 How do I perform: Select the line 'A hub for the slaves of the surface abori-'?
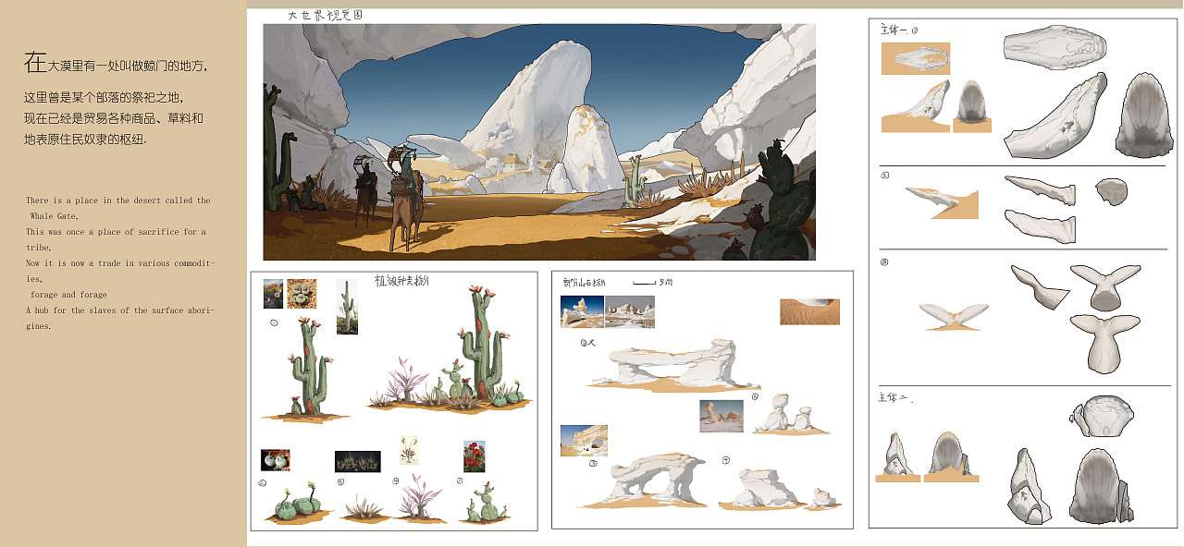(x=120, y=310)
